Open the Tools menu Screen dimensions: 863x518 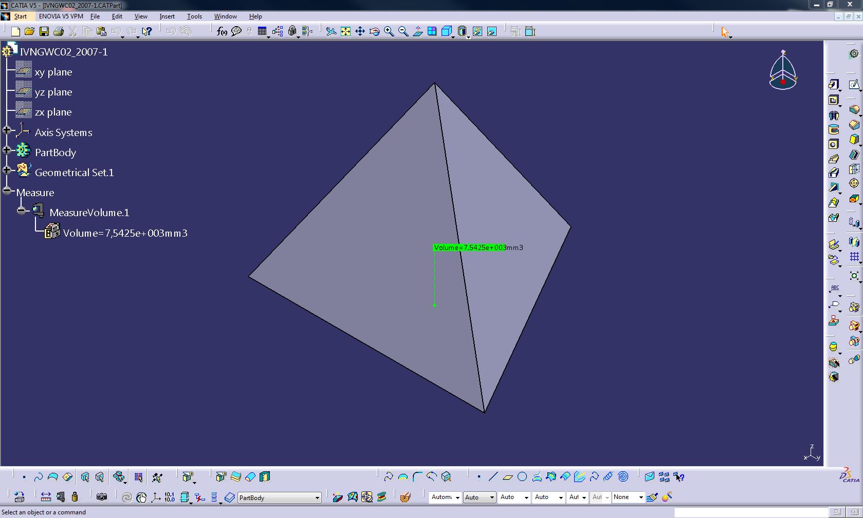(194, 16)
